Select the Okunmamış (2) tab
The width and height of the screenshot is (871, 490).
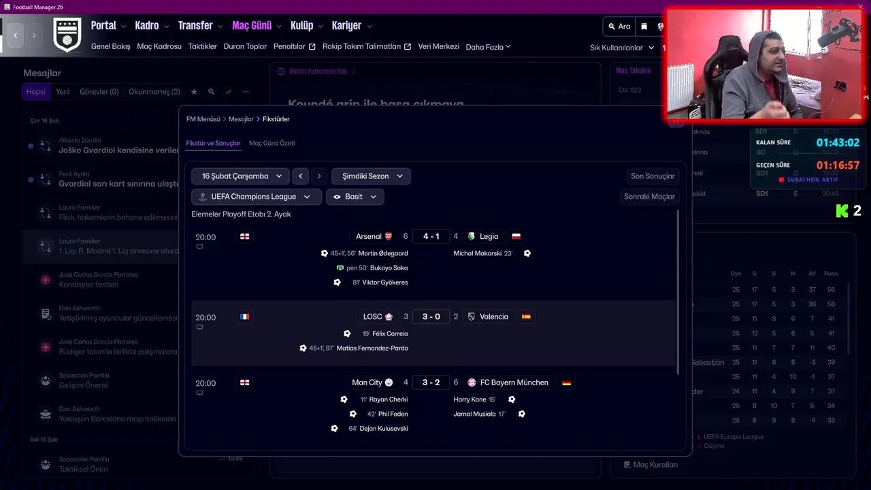[154, 91]
